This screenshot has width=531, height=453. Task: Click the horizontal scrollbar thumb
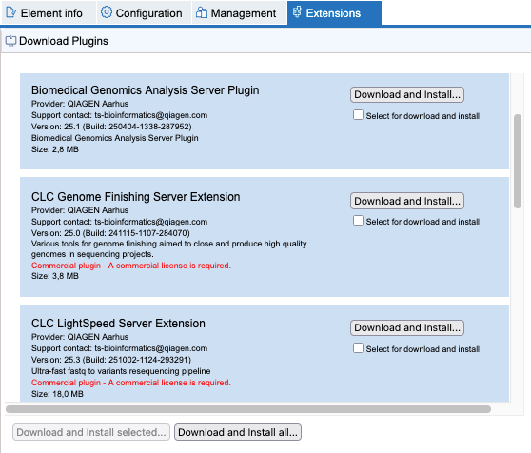(248, 409)
